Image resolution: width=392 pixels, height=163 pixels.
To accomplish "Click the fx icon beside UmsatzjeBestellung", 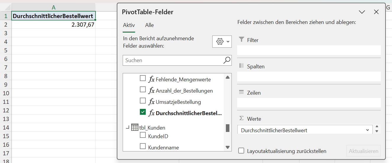I will click(151, 102).
